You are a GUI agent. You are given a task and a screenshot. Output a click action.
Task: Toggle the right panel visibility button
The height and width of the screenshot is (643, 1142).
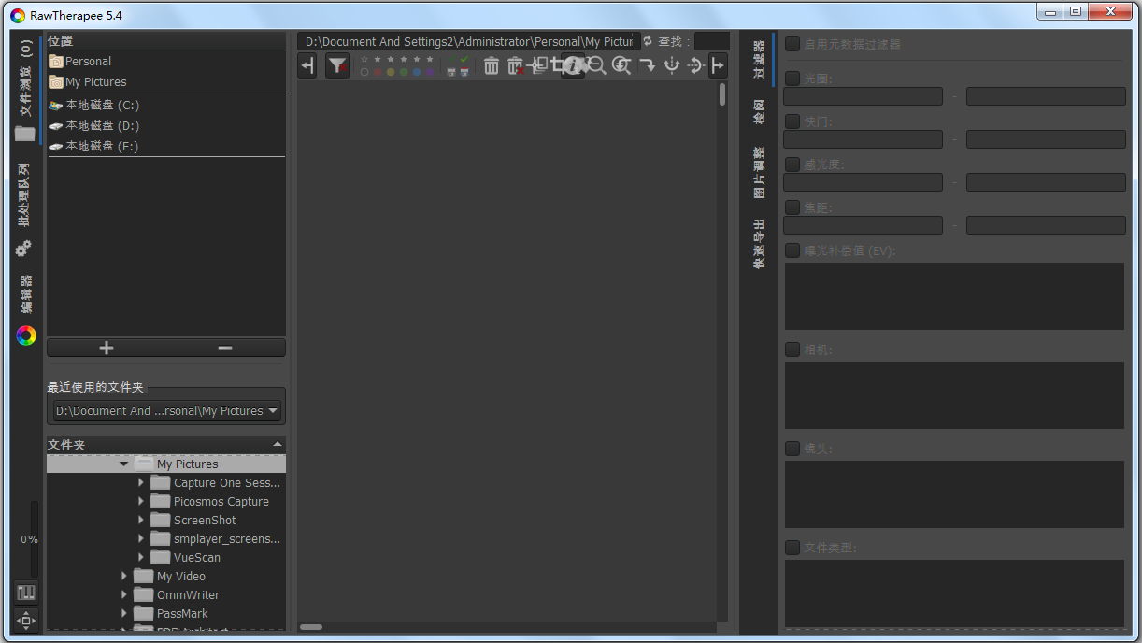point(718,65)
